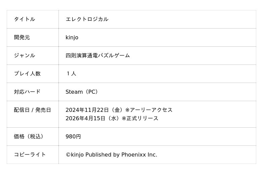This screenshot has width=269, height=174.
Task: Click the 配信日 / 発売日 label
Action: click(x=32, y=110)
